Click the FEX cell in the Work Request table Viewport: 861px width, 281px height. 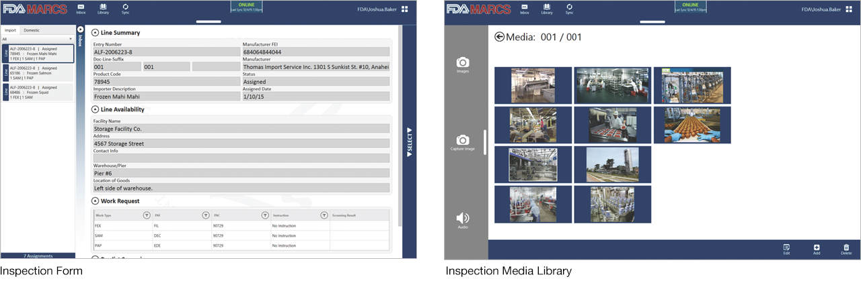tap(122, 226)
